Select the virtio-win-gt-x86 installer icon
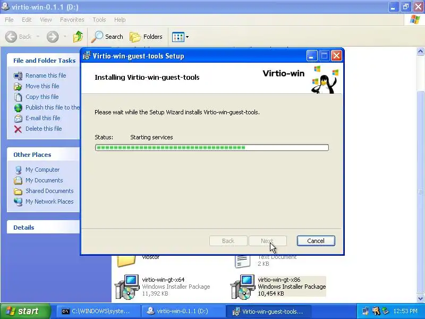Viewport: 425px width, 319px height. pyautogui.click(x=243, y=287)
